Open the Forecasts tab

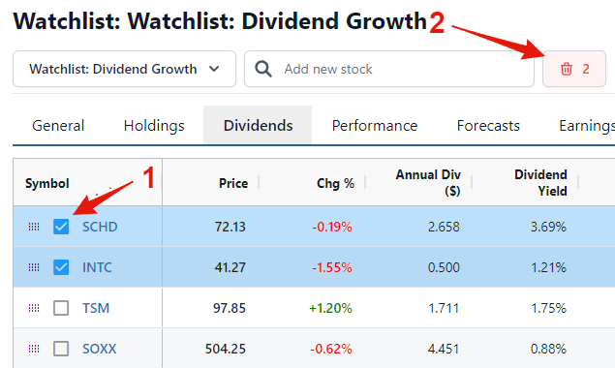coord(488,126)
